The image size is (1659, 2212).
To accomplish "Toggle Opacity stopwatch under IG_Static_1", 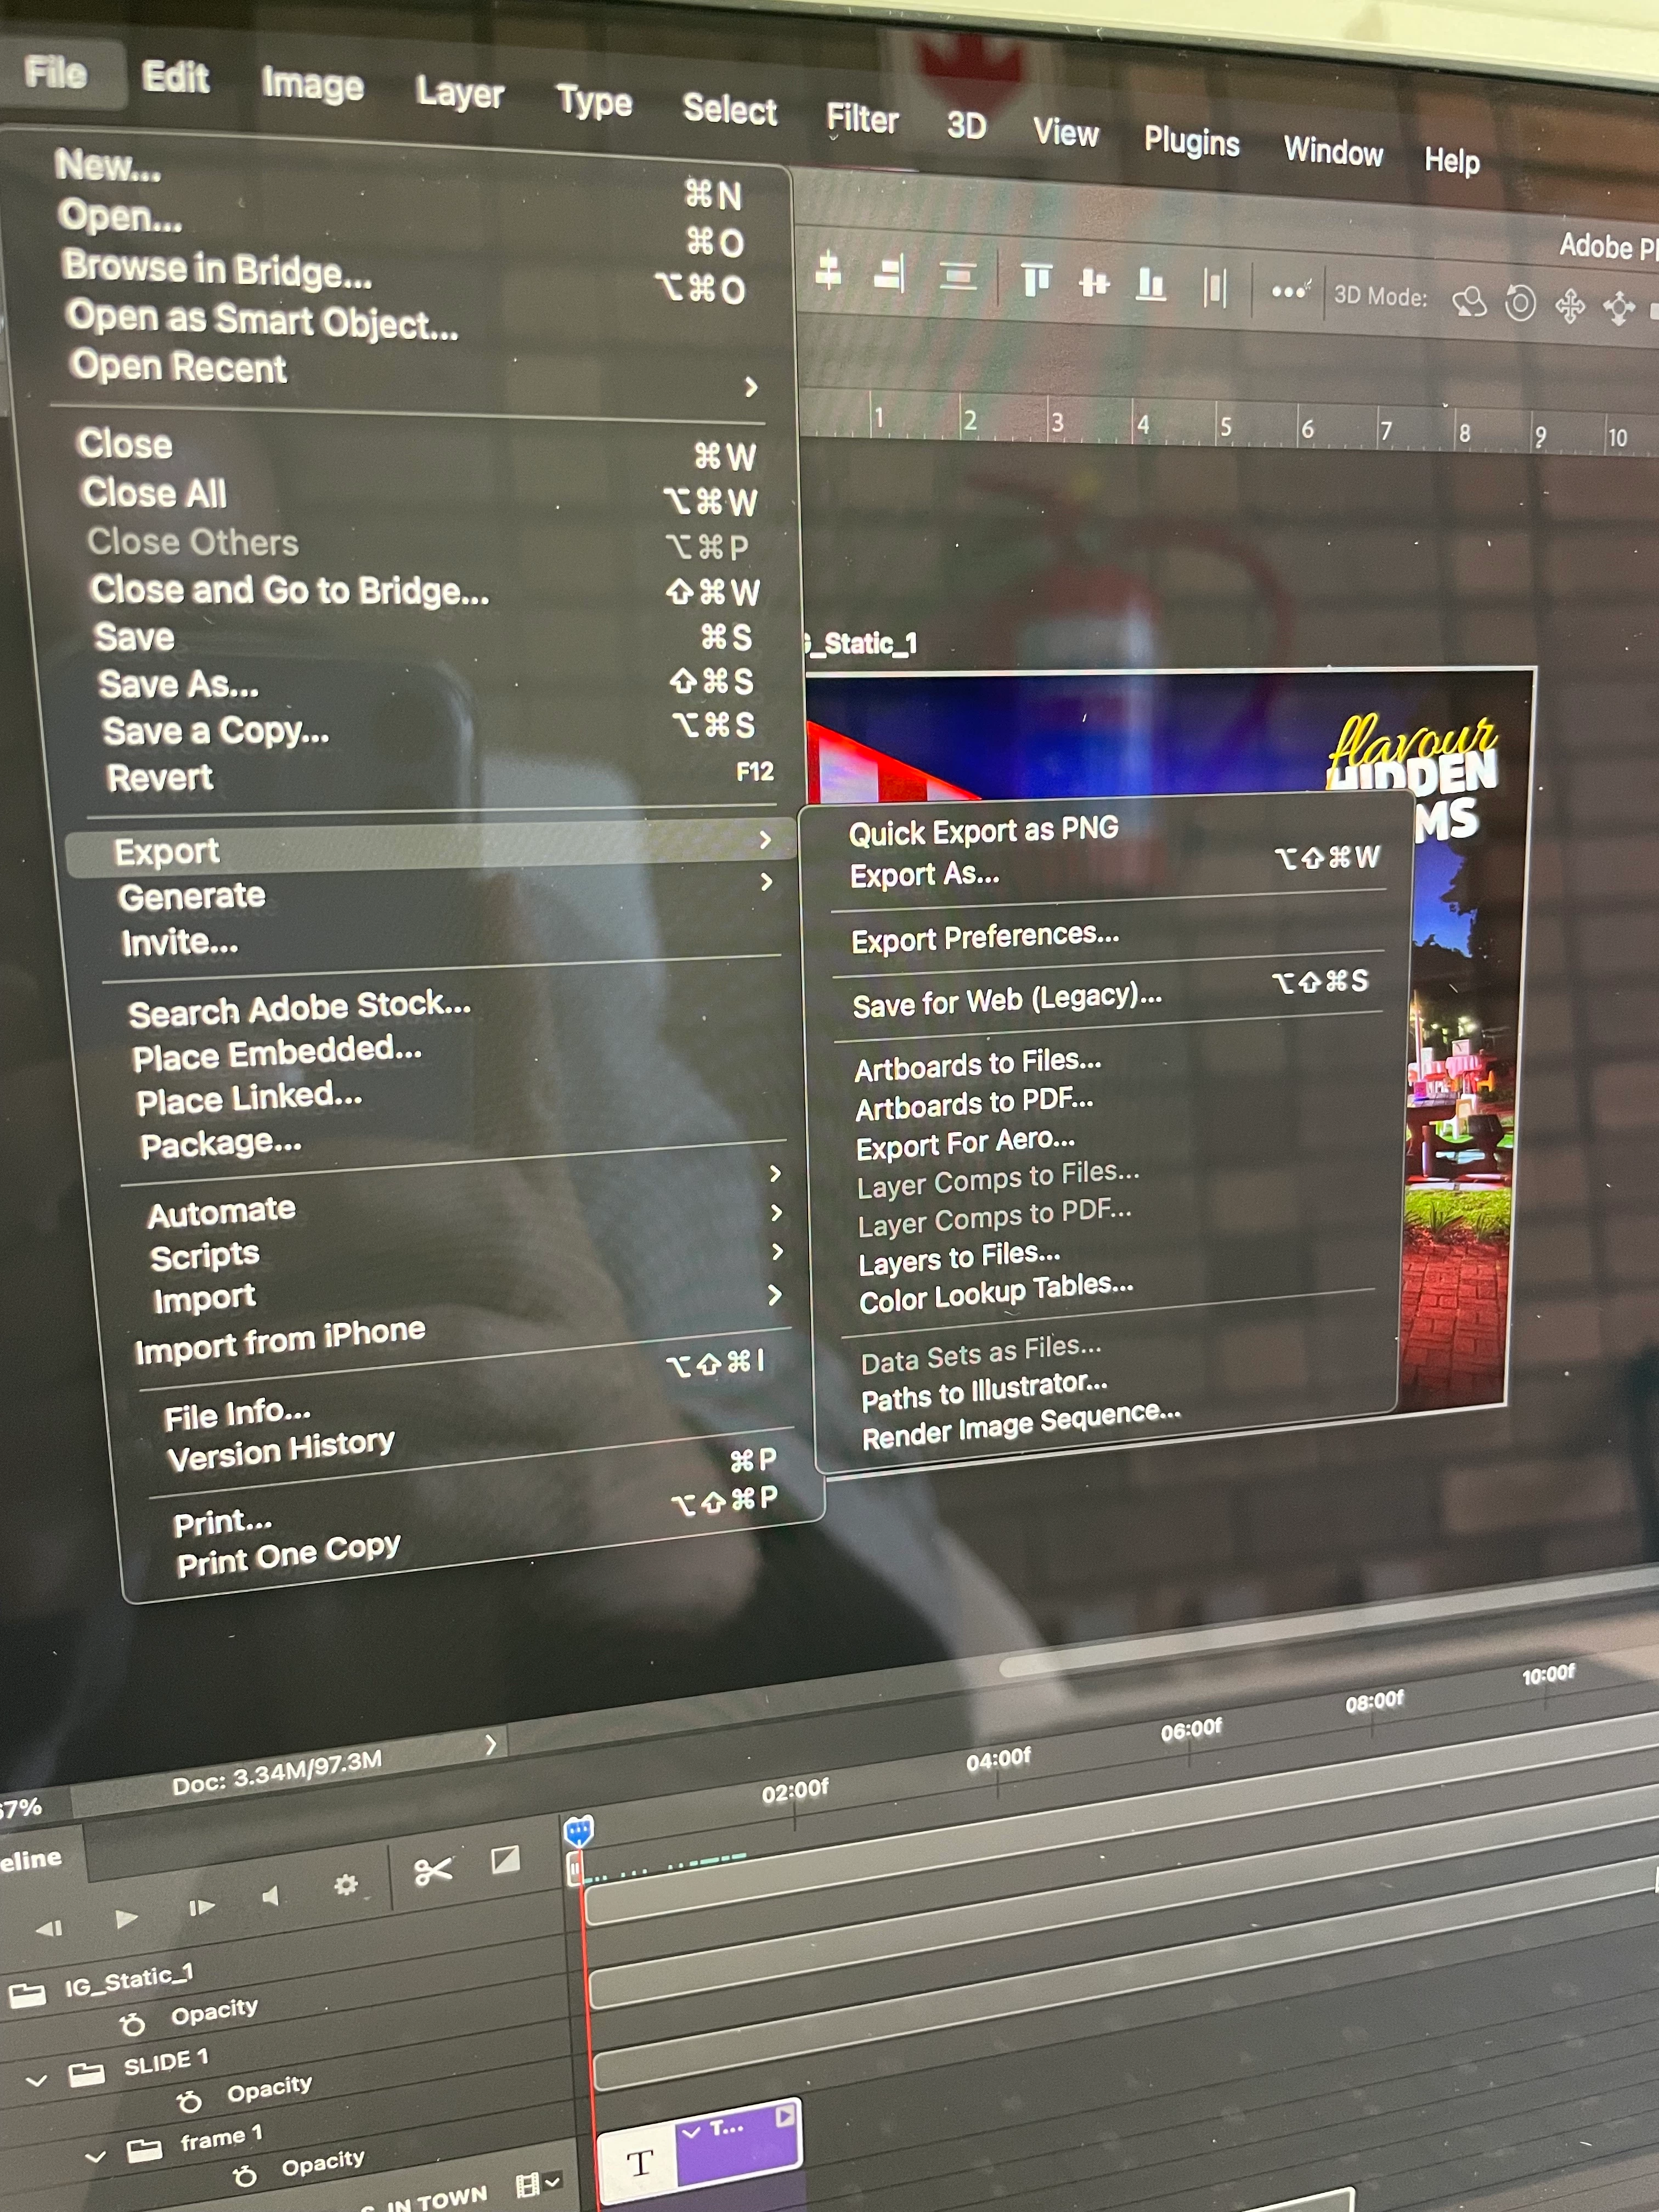I will pyautogui.click(x=132, y=2026).
